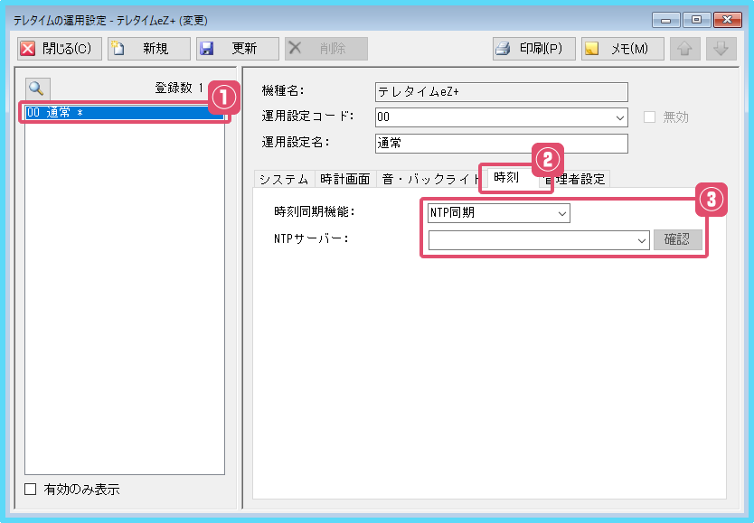This screenshot has height=523, width=754.
Task: Select the 音・バックライト tab
Action: coord(429,179)
